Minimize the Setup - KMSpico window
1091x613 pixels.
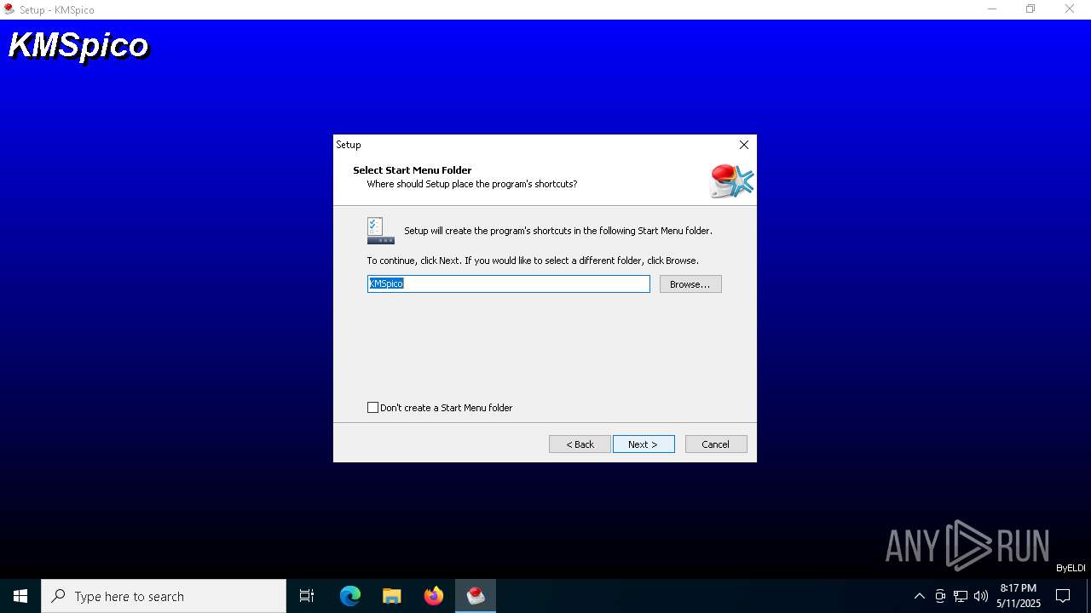992,9
